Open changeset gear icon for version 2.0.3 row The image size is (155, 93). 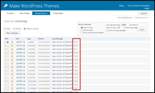(24, 42)
